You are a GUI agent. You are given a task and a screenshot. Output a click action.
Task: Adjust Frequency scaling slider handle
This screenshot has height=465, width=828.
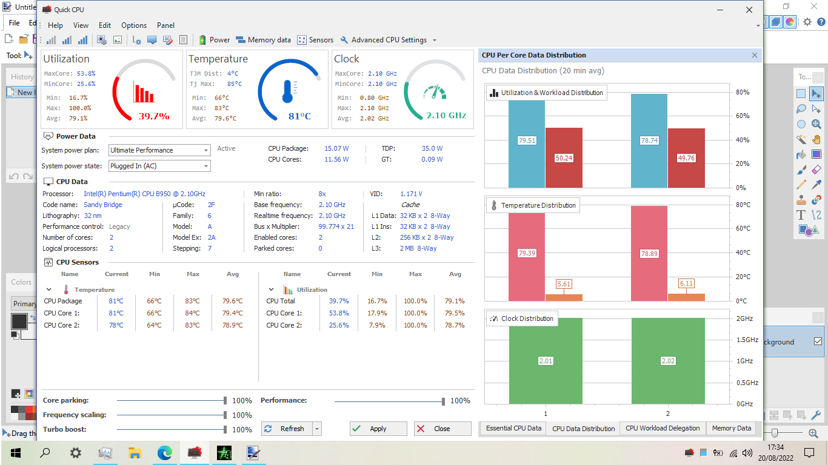(x=225, y=415)
